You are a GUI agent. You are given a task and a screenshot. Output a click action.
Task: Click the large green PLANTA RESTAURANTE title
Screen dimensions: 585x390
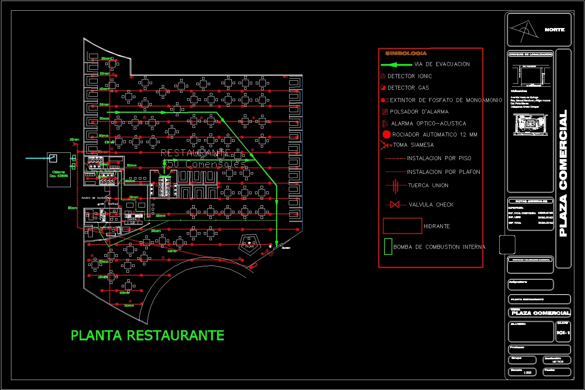pyautogui.click(x=147, y=336)
